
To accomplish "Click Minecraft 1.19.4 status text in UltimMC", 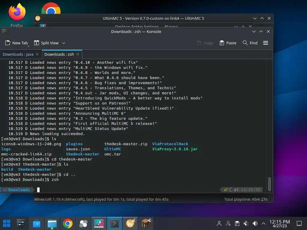I will (101, 199).
